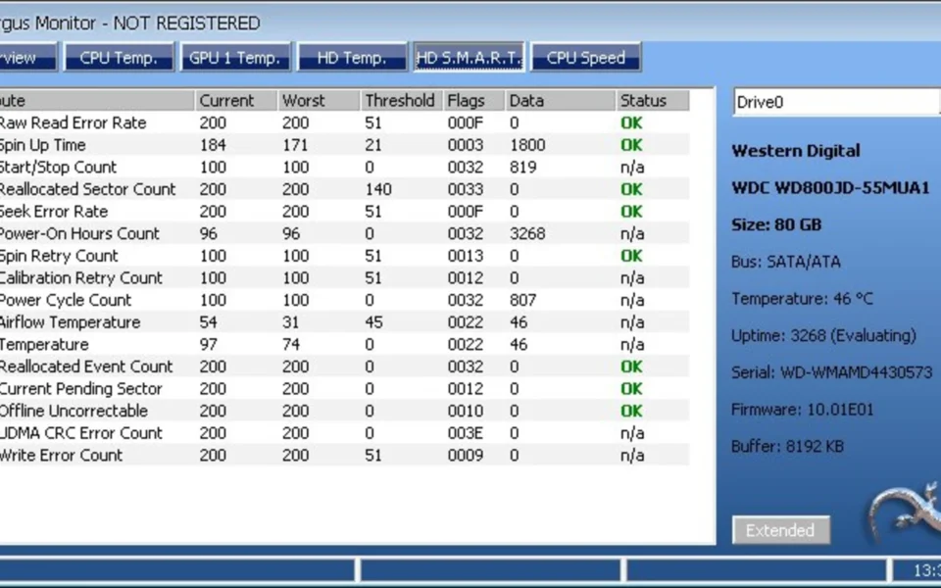Select the Seek Error Rate row
This screenshot has width=941, height=588.
pos(344,212)
